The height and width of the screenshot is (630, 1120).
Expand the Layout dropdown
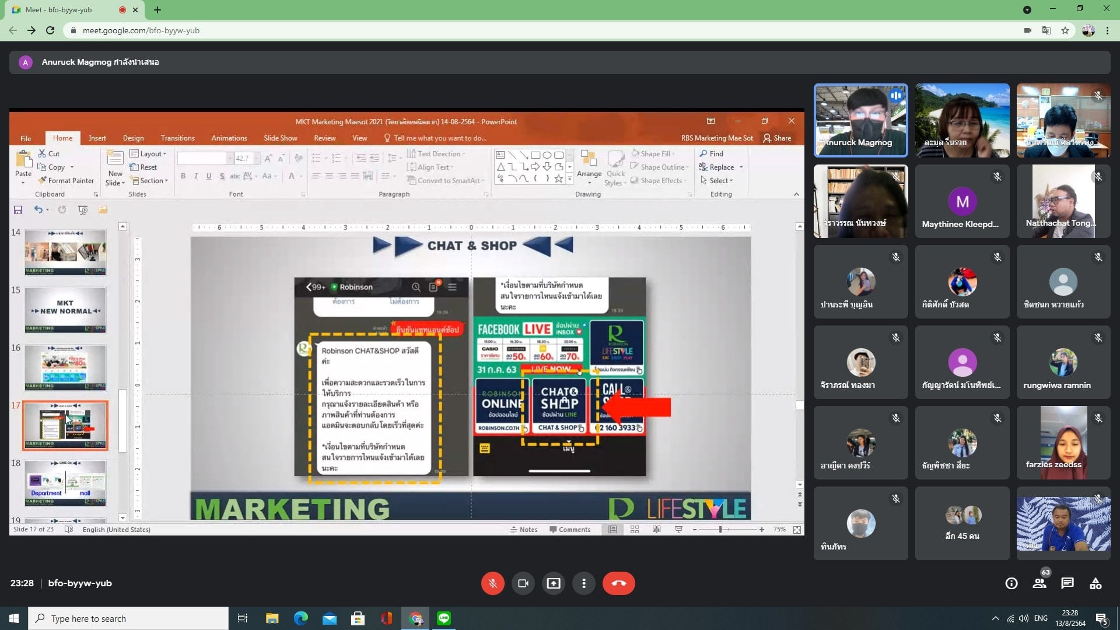coord(148,153)
